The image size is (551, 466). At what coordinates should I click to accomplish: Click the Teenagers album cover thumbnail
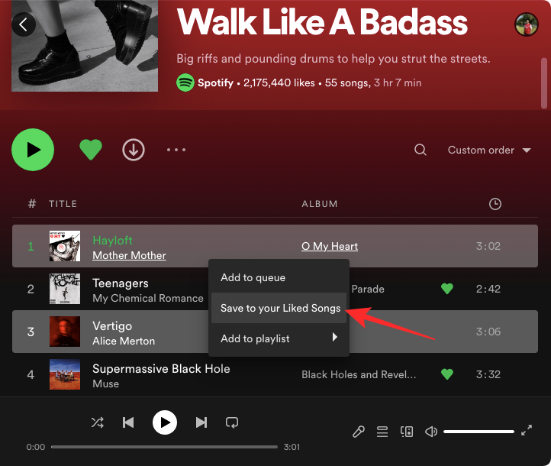pyautogui.click(x=65, y=289)
